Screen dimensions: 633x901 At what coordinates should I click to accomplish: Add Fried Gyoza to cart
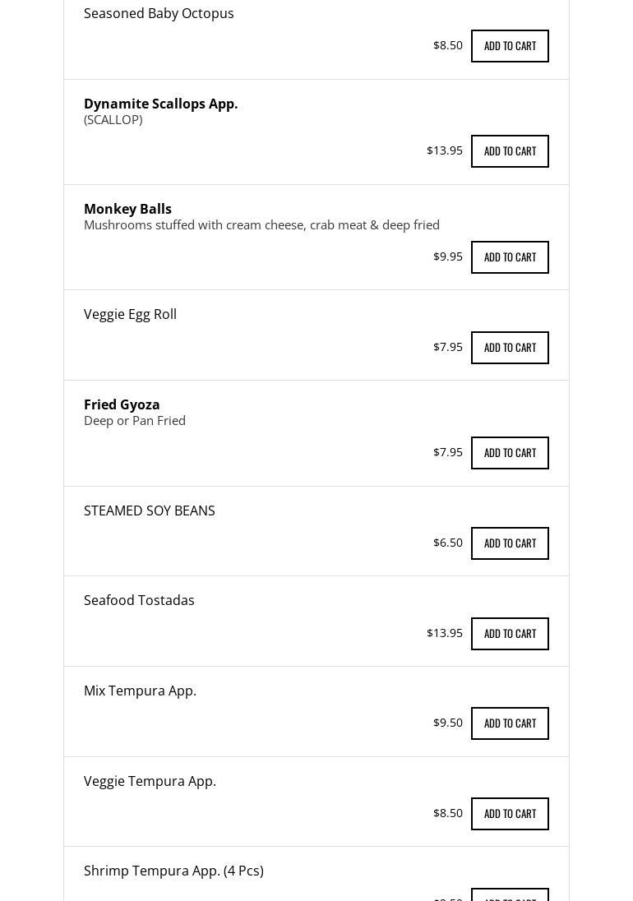click(x=510, y=453)
